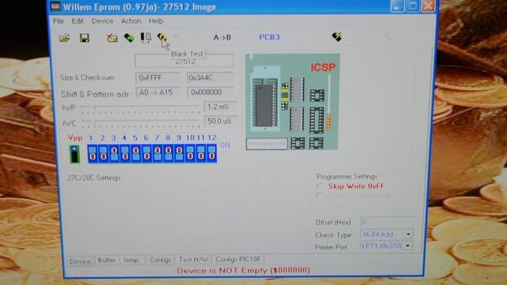Click the pattern address field 0x008000
The height and width of the screenshot is (285, 507).
pos(211,92)
